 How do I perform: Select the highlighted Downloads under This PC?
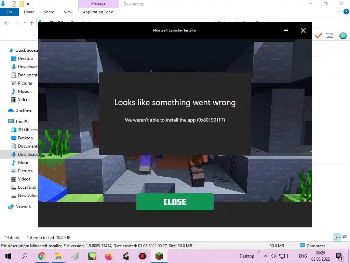click(19, 154)
